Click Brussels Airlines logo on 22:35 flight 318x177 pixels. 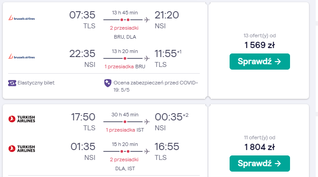click(x=22, y=57)
